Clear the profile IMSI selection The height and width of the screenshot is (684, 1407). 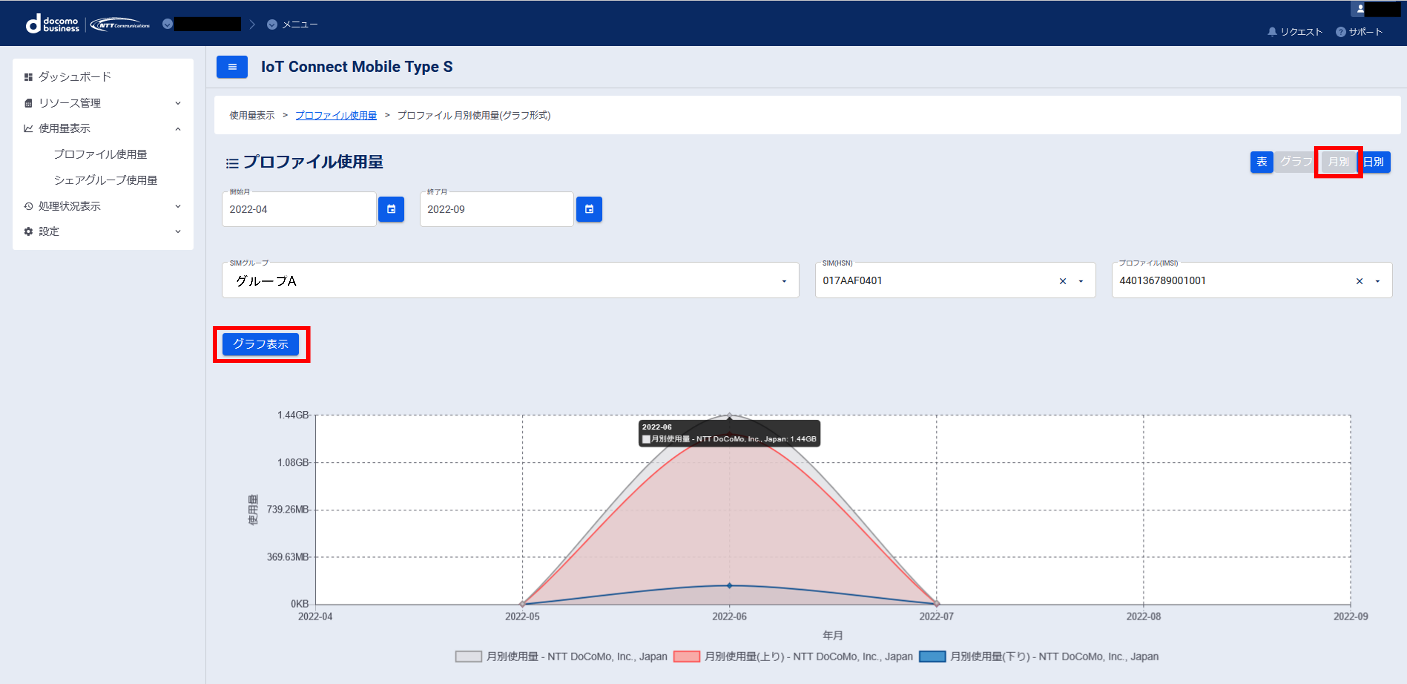1359,281
